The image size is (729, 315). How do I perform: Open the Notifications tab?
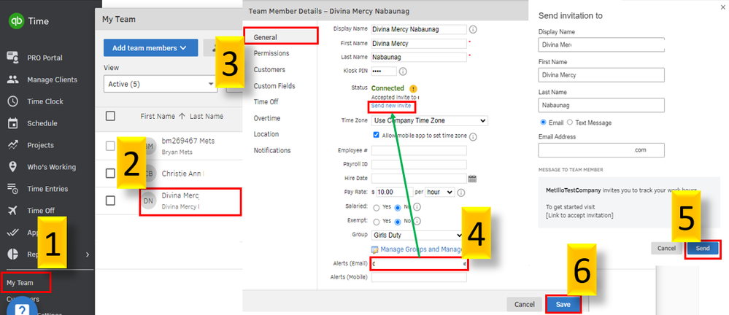pos(272,150)
